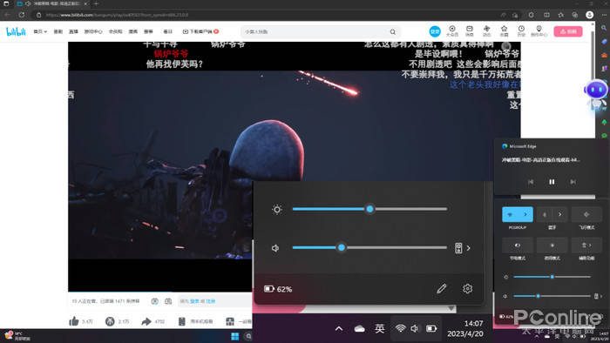
Task: Toggle the night light 夜间模式 tile
Action: pyautogui.click(x=552, y=245)
